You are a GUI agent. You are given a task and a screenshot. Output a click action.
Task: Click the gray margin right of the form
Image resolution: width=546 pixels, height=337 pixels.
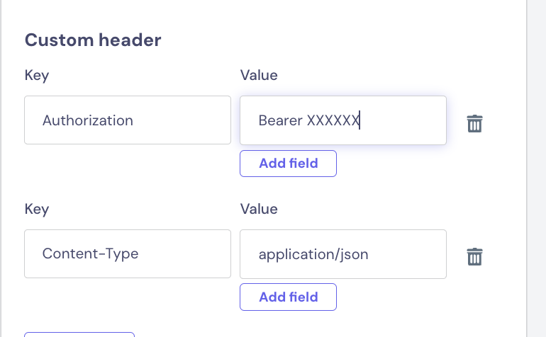[x=536, y=168]
